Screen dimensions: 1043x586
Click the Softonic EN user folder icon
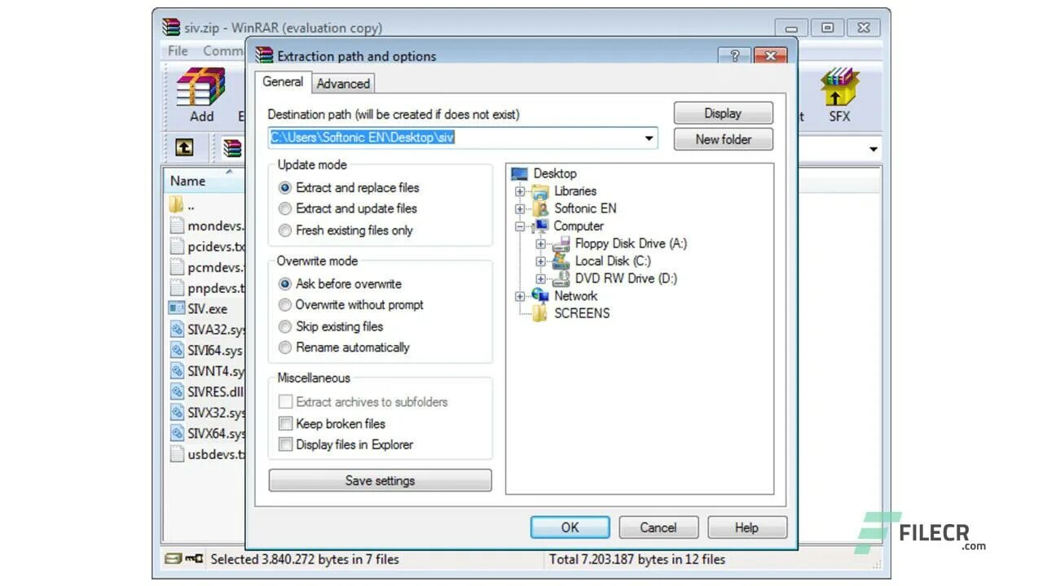[540, 208]
